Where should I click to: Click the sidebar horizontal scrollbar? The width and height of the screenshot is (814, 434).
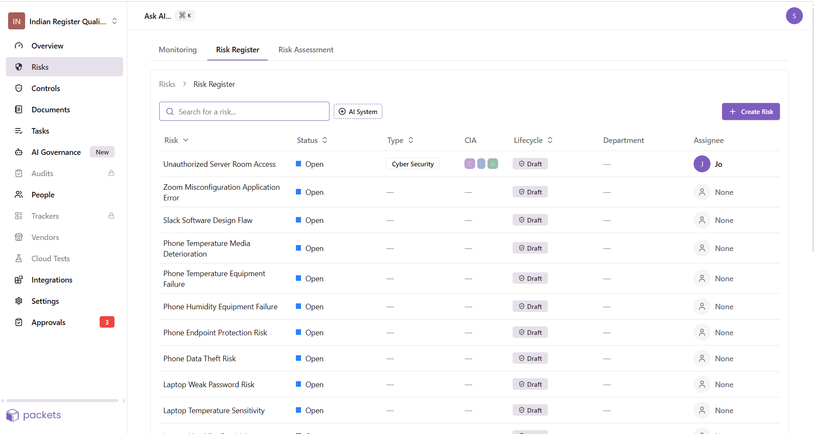62,400
